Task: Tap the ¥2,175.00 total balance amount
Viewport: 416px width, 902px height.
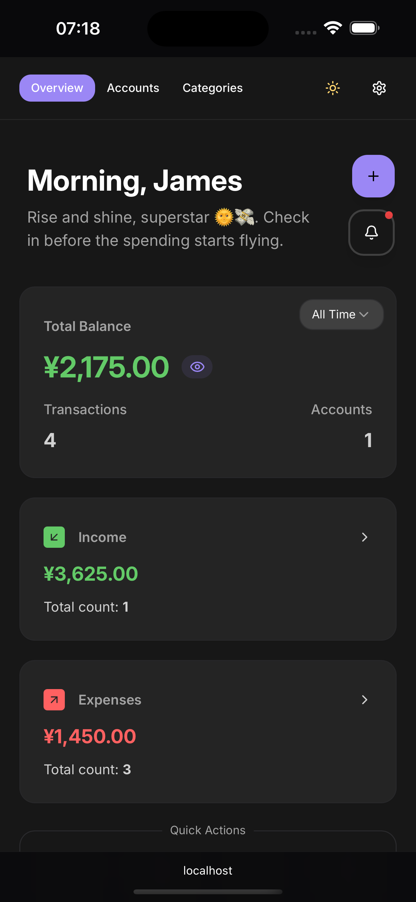Action: 106,367
